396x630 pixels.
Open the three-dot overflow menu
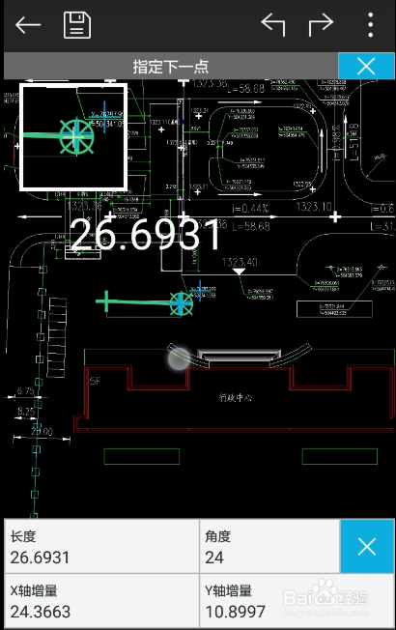(370, 25)
